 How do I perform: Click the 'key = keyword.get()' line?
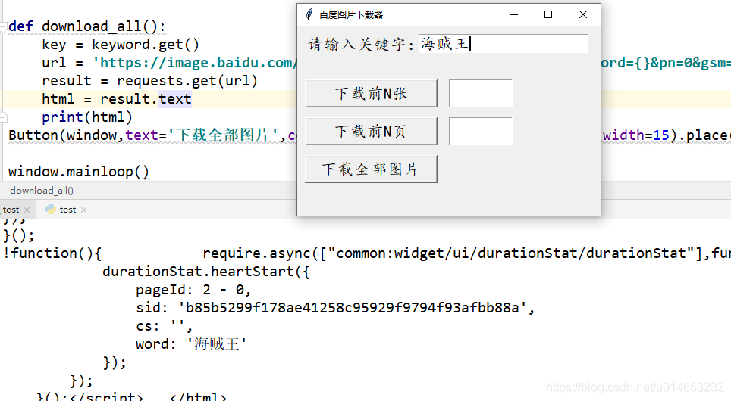(x=121, y=44)
